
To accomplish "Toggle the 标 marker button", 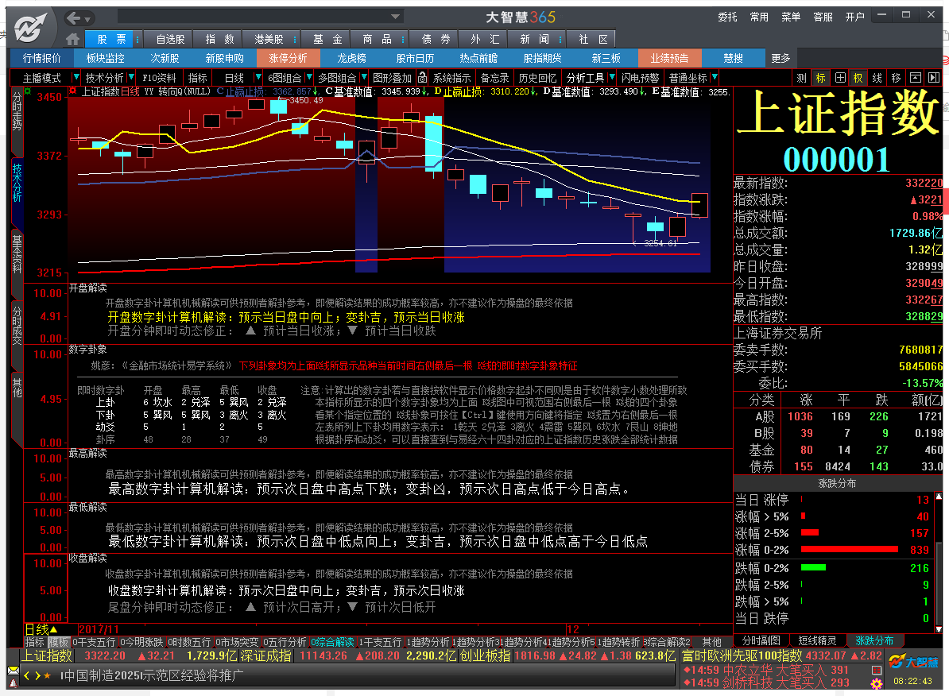I will point(821,78).
